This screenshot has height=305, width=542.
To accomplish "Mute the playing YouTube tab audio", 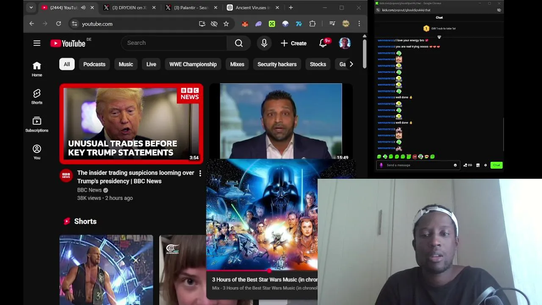I will (83, 8).
